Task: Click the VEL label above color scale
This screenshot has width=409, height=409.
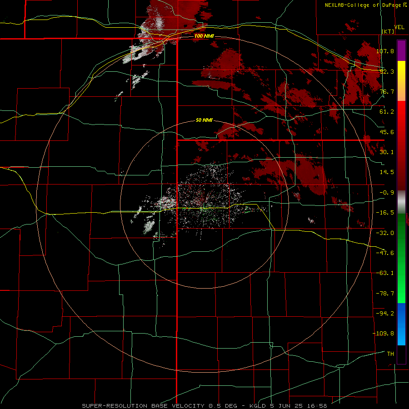Action: pyautogui.click(x=399, y=27)
